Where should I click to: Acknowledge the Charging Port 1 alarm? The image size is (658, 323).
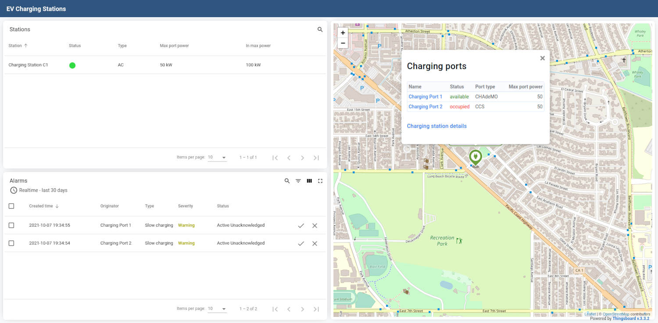coord(301,225)
